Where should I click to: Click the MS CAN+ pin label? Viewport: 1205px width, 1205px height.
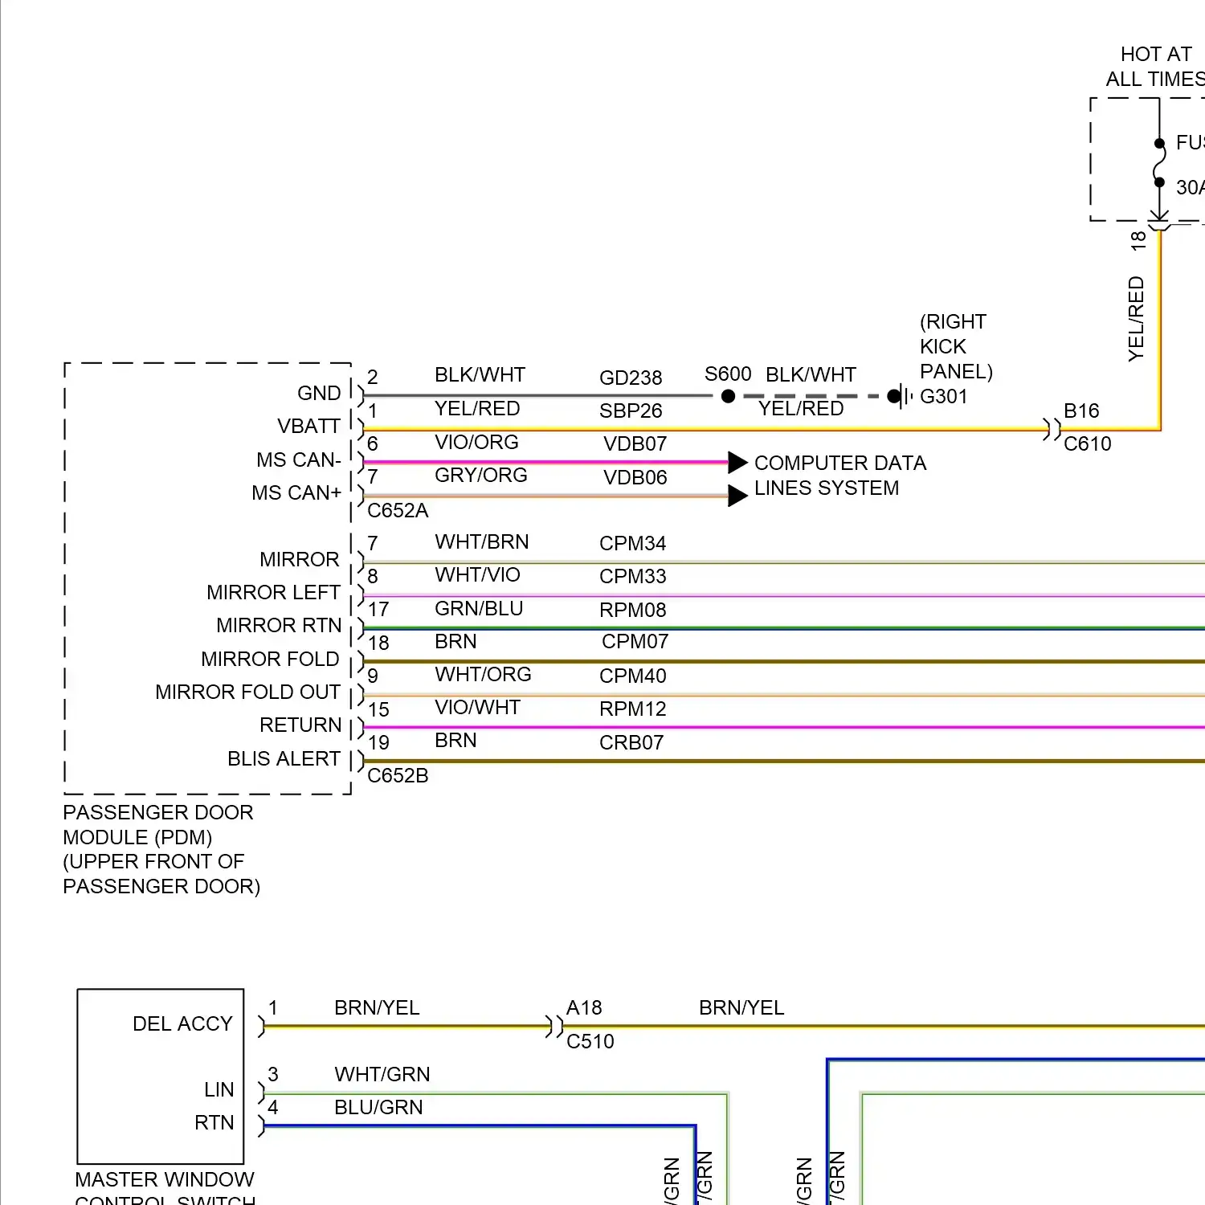click(296, 492)
